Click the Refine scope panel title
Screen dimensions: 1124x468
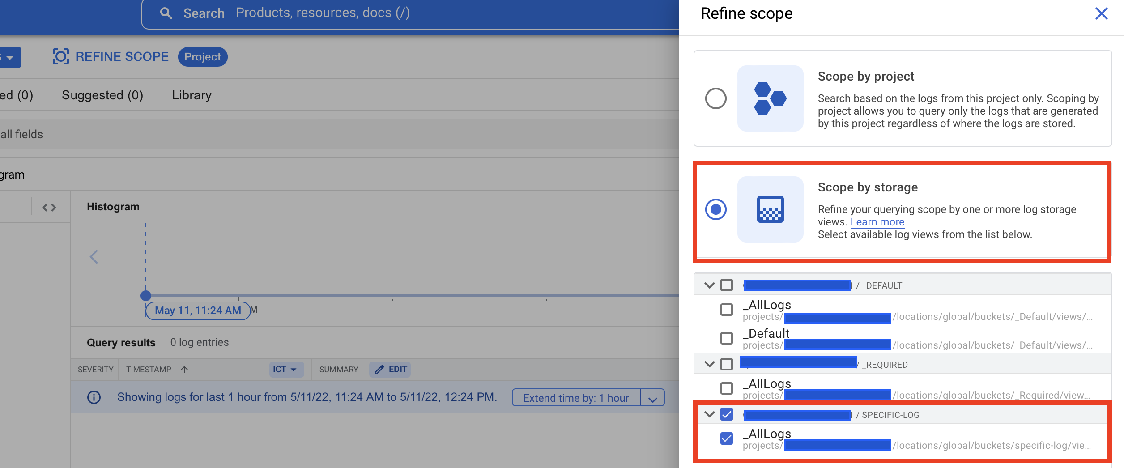tap(746, 13)
